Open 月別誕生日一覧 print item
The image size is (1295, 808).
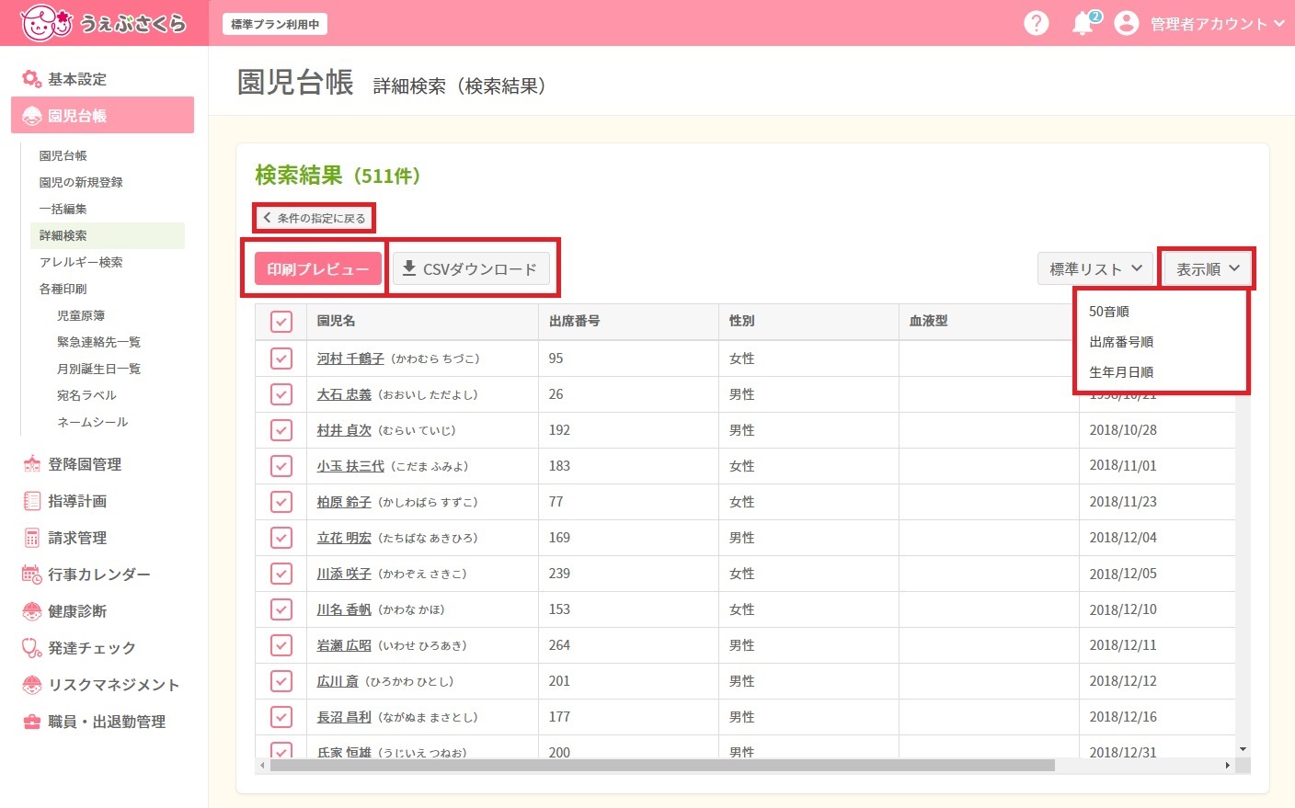click(x=98, y=369)
